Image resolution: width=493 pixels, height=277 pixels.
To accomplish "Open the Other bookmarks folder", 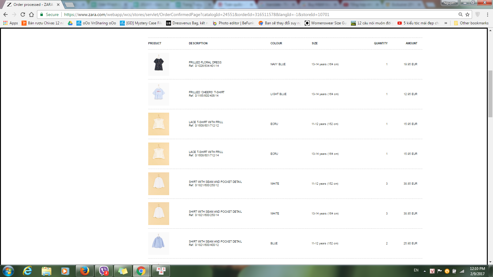I will tap(471, 23).
